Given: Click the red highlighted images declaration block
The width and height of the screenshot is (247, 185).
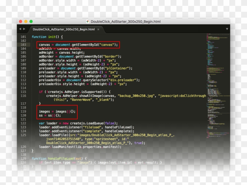Looking at the screenshot, I should point(57,113).
